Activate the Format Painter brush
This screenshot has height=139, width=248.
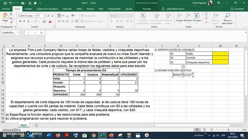11,22
